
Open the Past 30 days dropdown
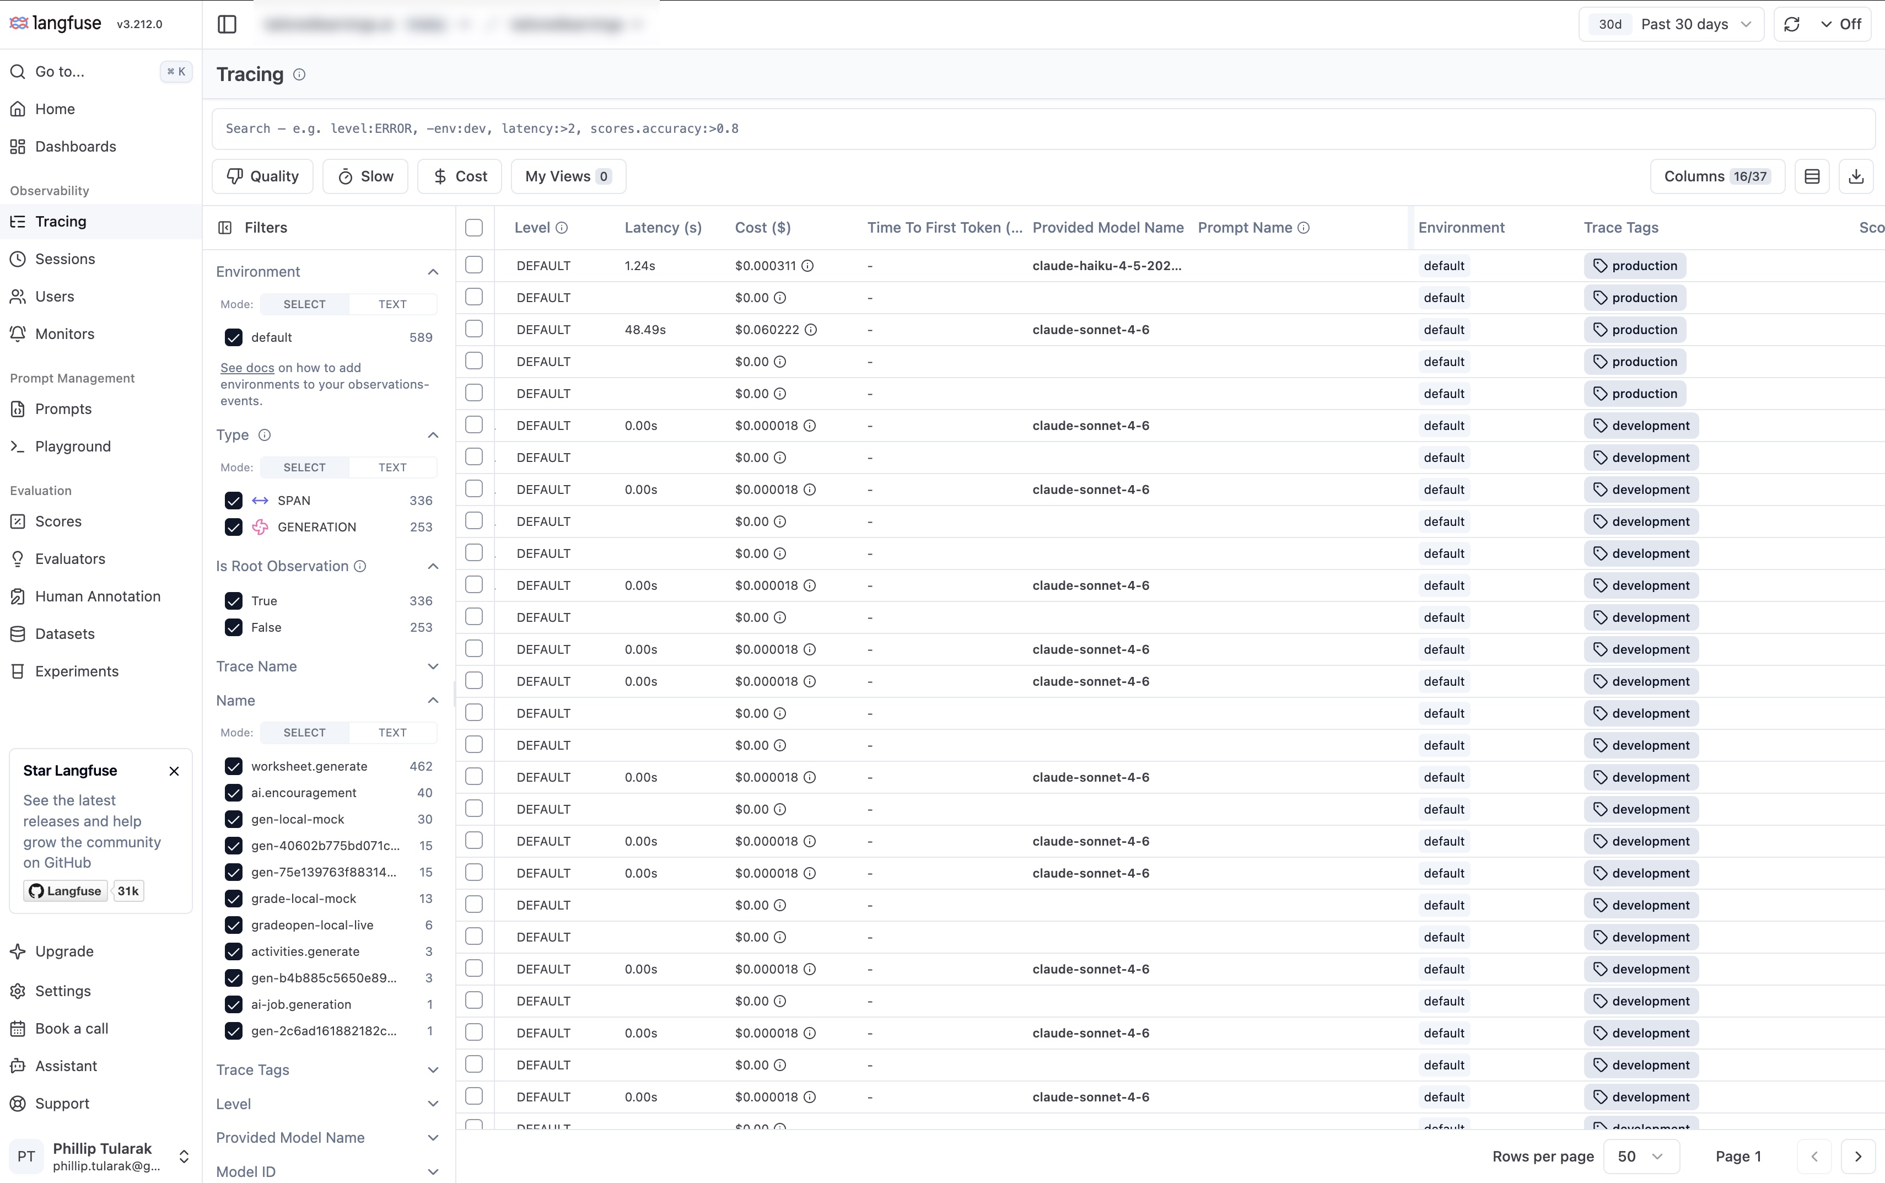point(1672,24)
